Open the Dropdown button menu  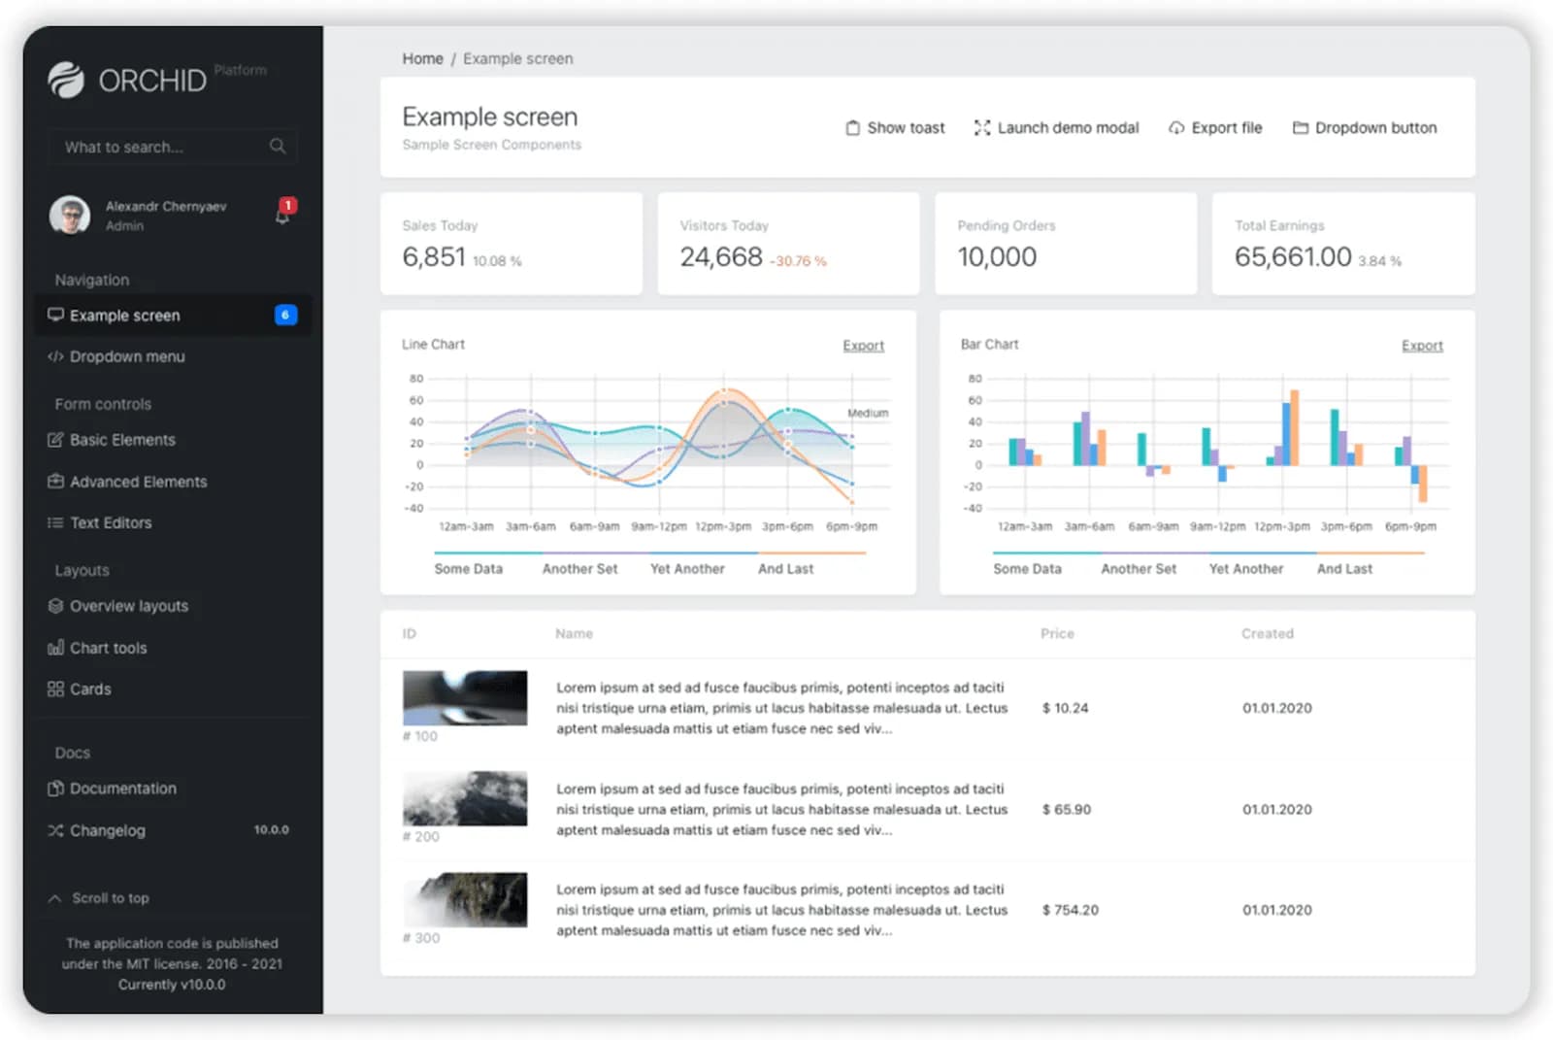1364,127
